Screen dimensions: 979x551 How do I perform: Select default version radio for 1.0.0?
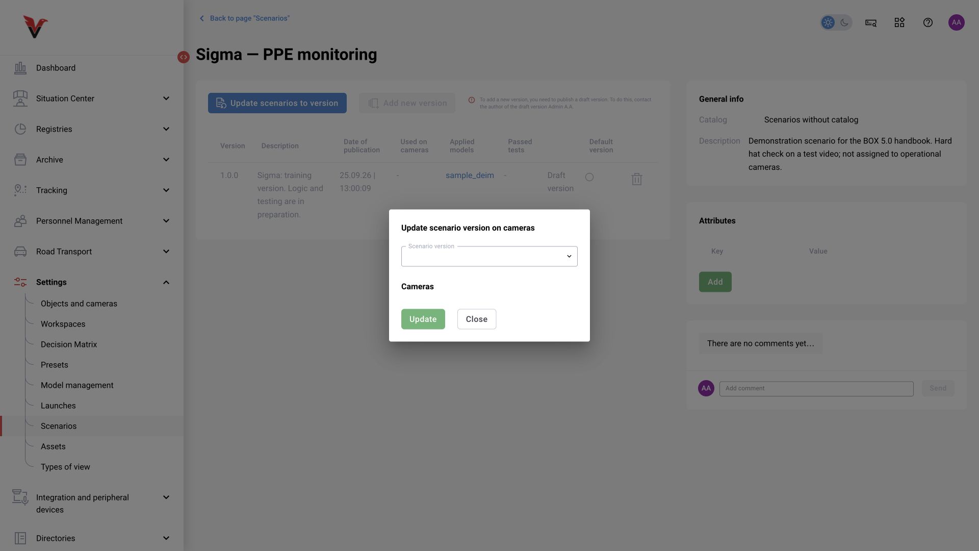click(589, 177)
